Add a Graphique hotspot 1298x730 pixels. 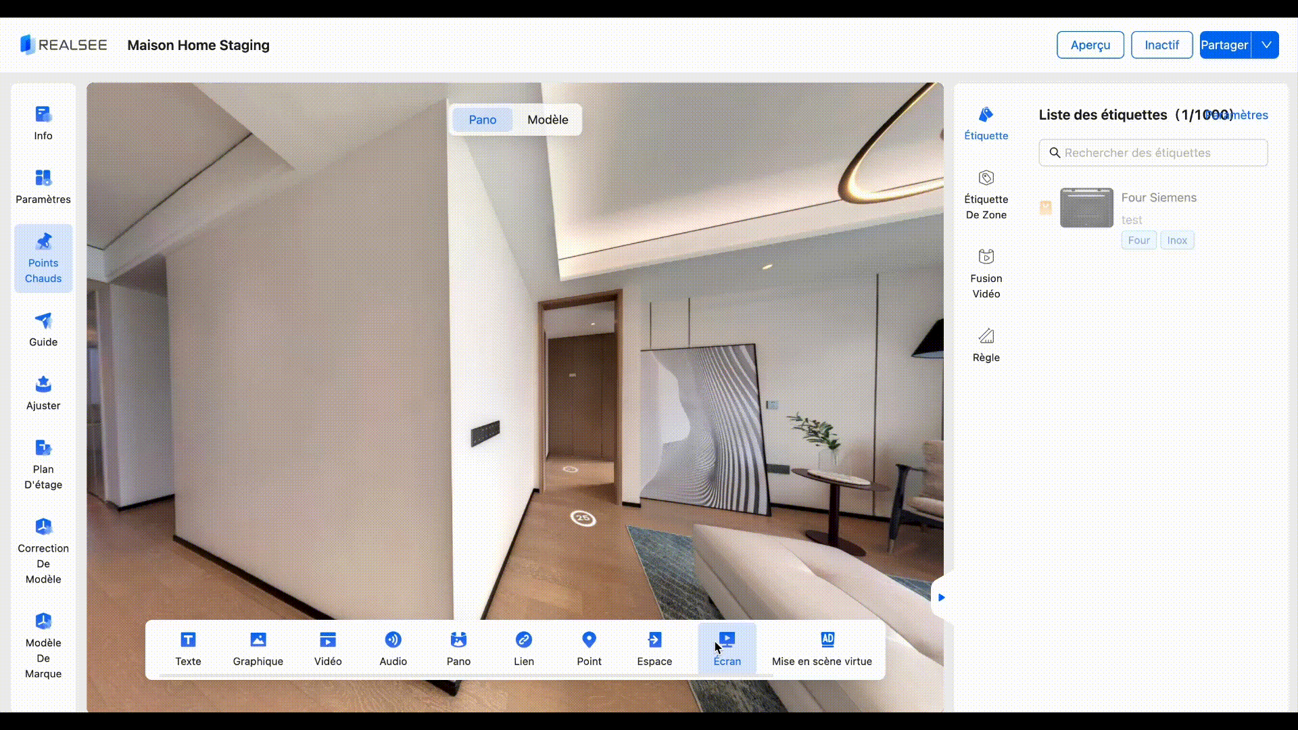point(258,649)
